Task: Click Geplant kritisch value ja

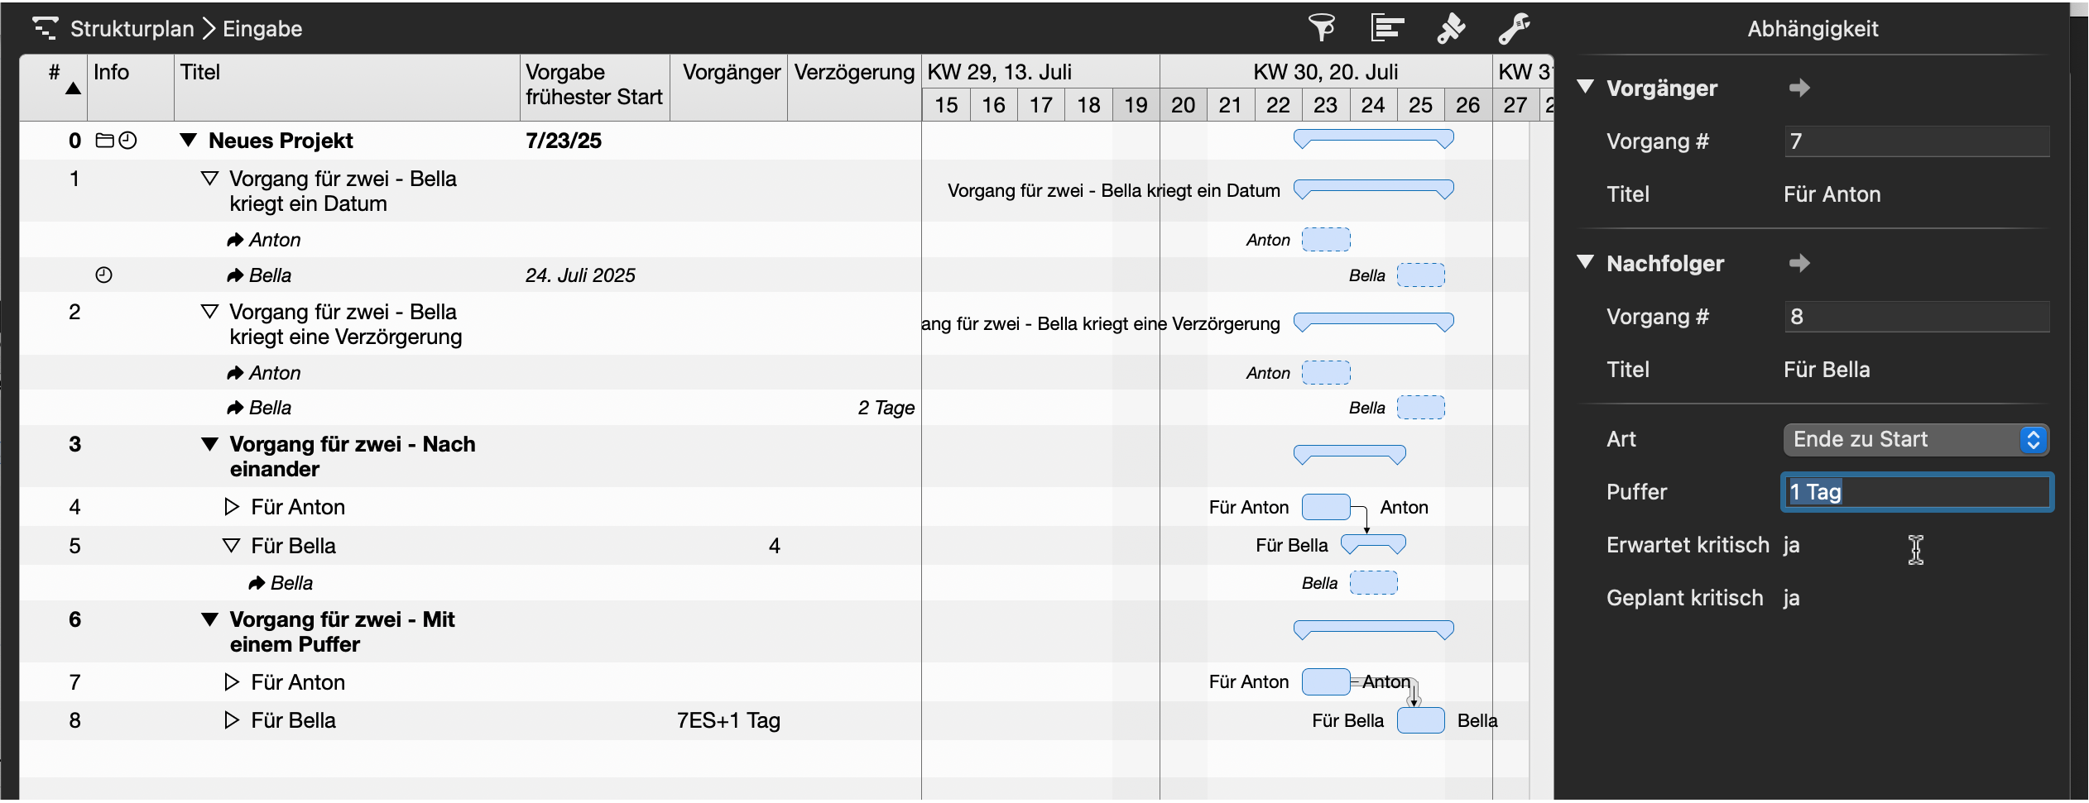Action: [1791, 598]
